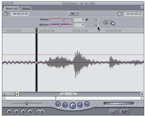Click the Niveau slider right arrow

click(71, 19)
